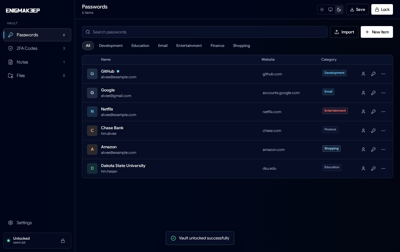Select system theme monitor toggle

tap(330, 9)
